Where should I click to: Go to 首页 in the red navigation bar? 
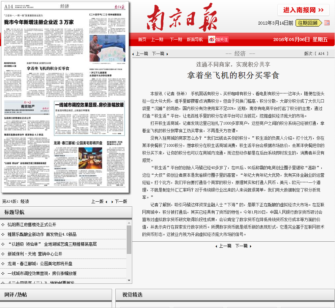(x=142, y=39)
